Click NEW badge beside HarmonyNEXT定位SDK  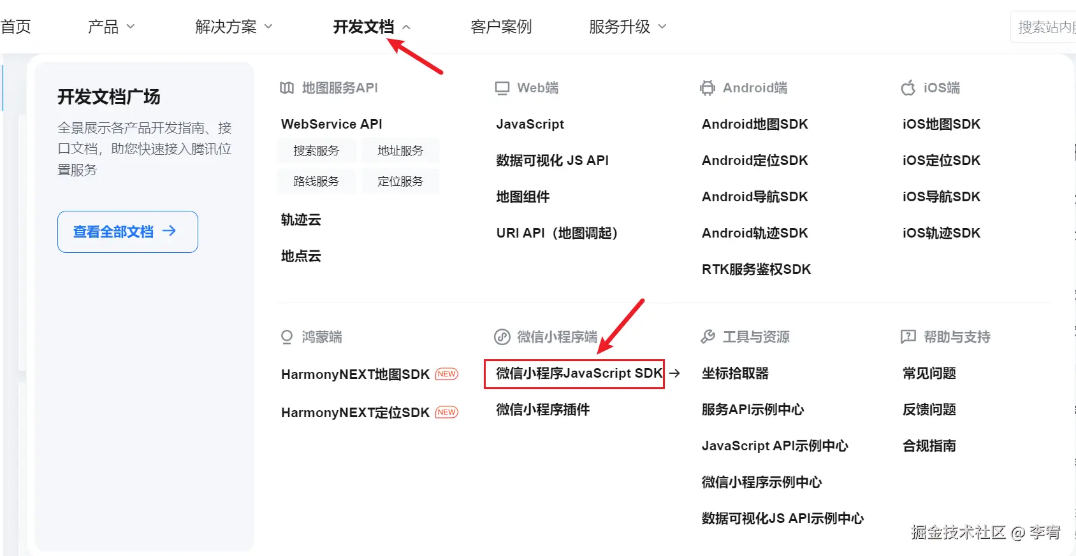pos(447,412)
